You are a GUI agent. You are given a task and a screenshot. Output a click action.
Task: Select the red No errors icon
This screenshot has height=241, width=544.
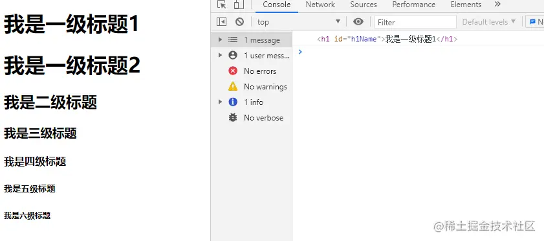[x=233, y=71]
